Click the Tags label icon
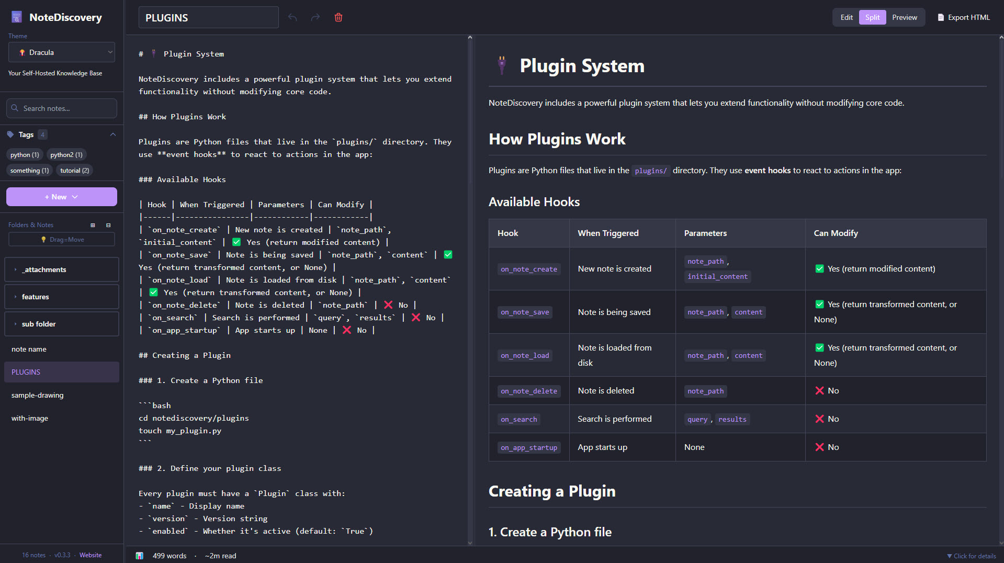1004x563 pixels. click(x=10, y=134)
